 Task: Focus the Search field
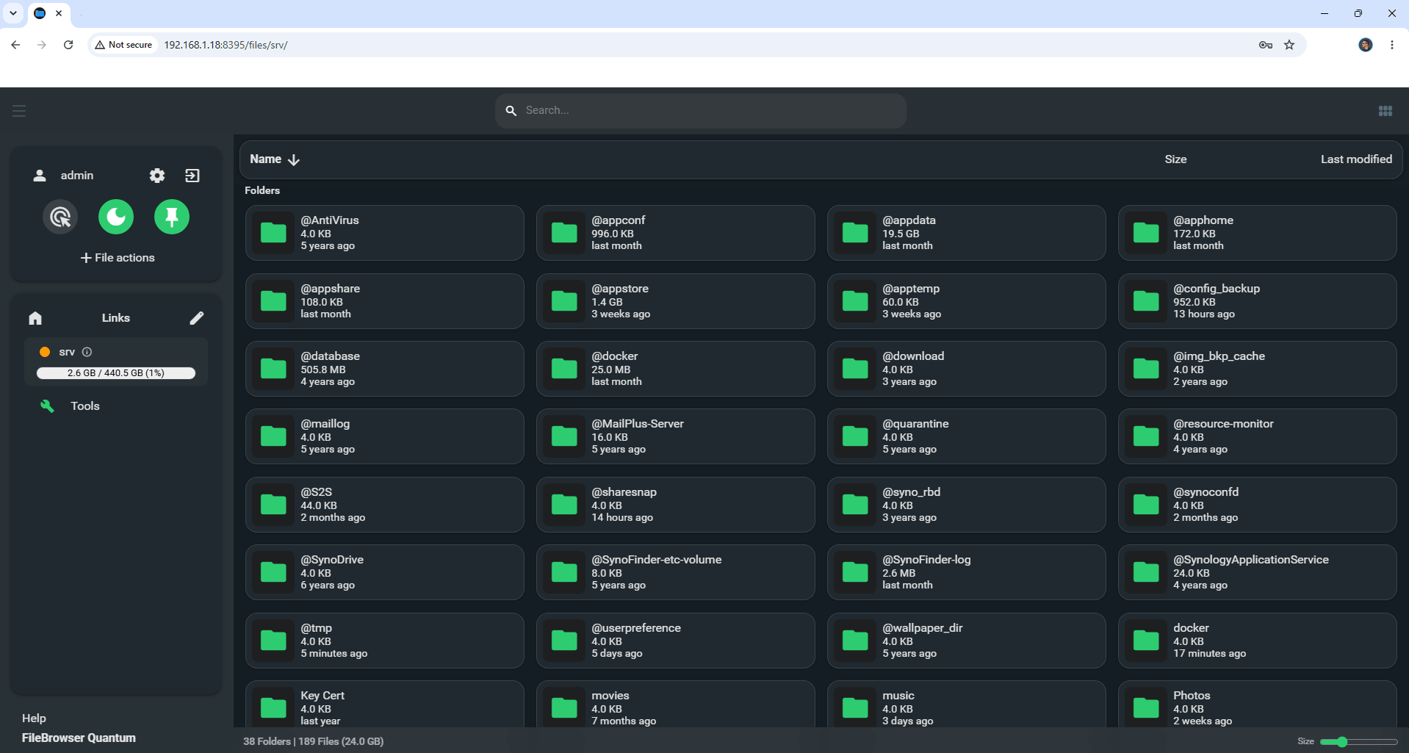click(701, 110)
